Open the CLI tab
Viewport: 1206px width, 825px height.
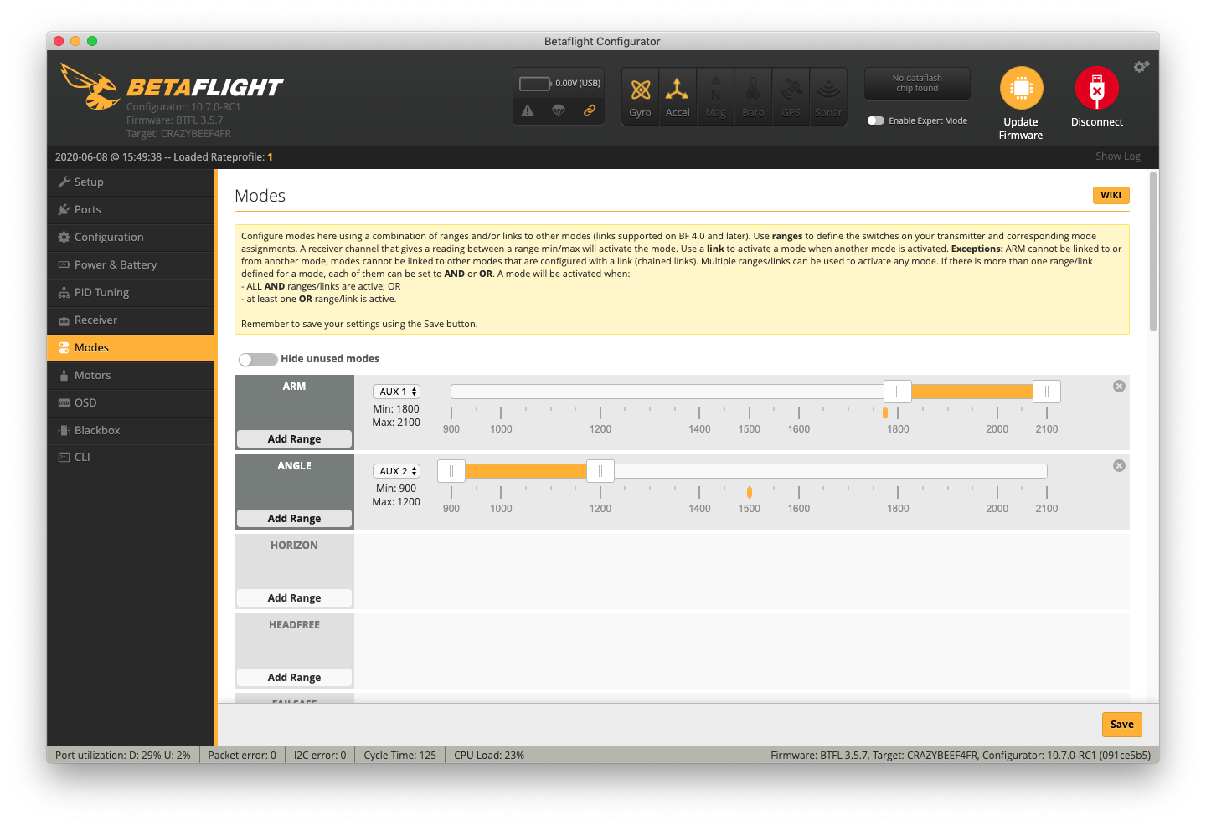131,457
